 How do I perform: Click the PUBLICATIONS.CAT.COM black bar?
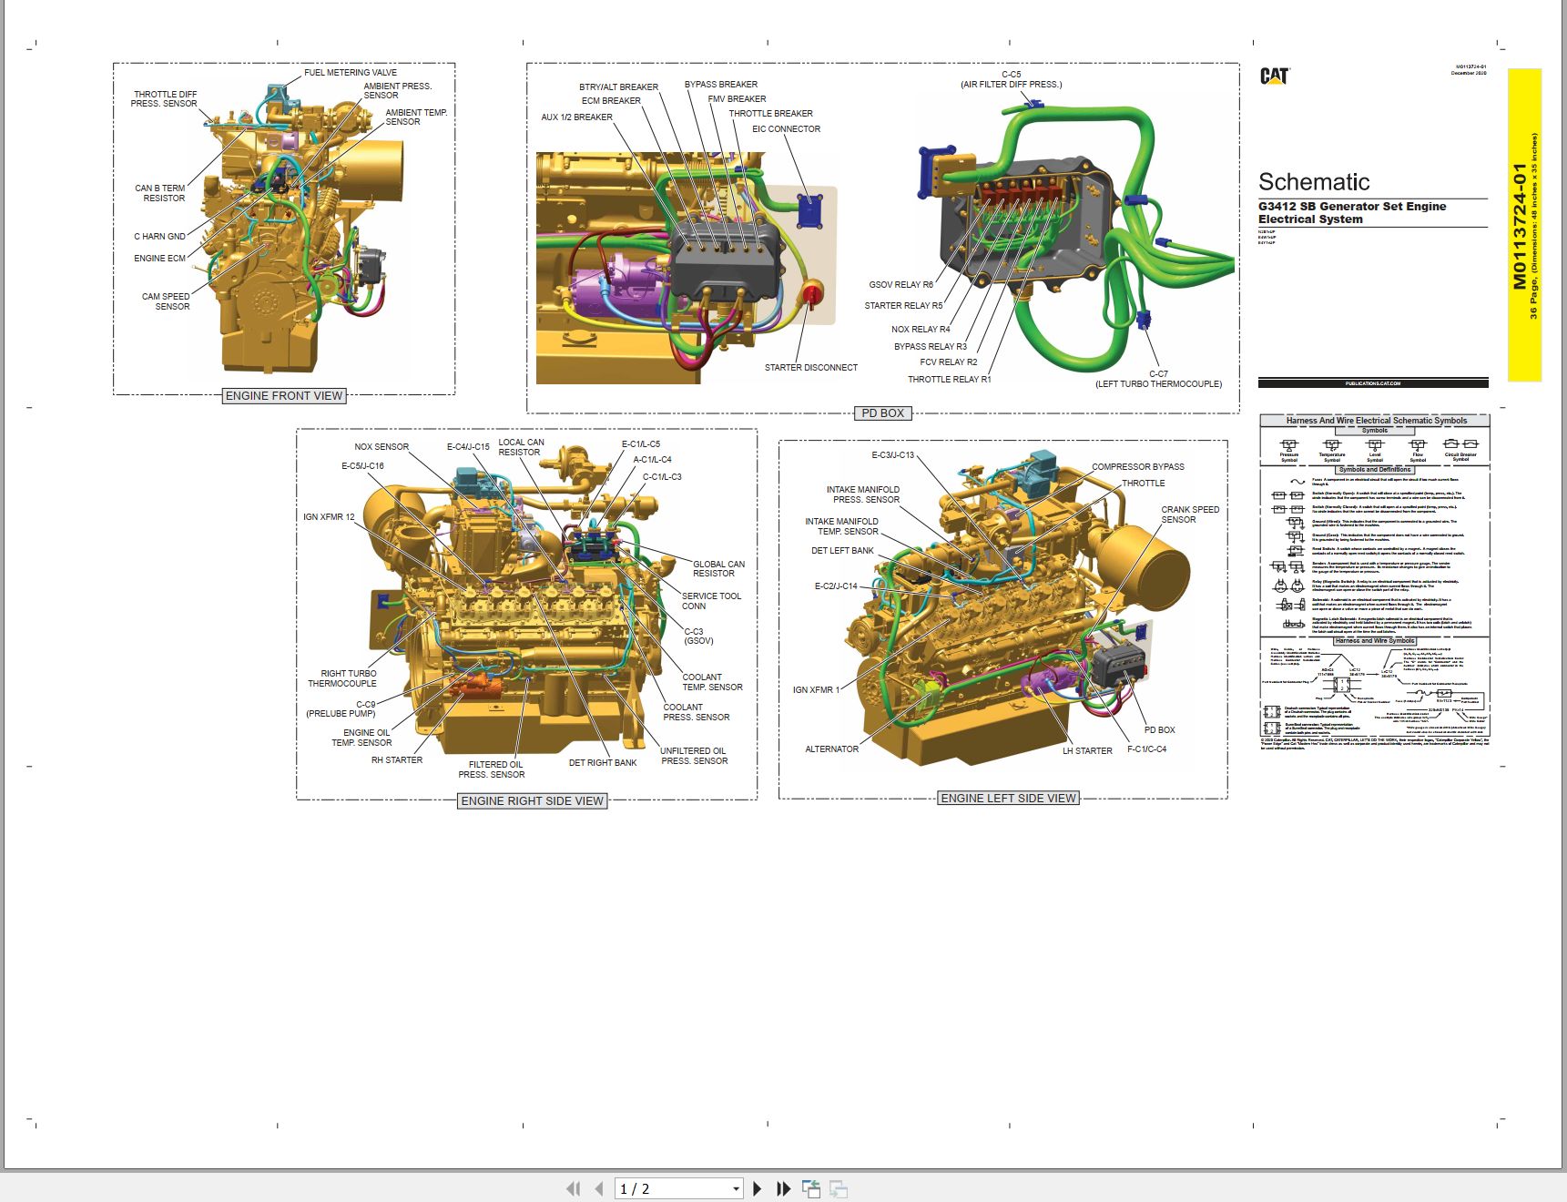coord(1373,383)
